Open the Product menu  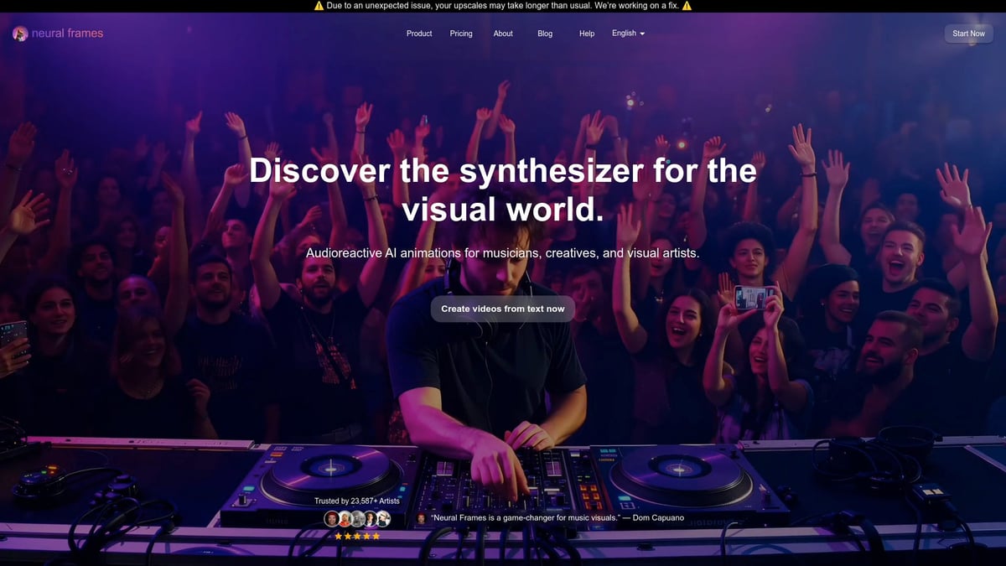coord(418,34)
